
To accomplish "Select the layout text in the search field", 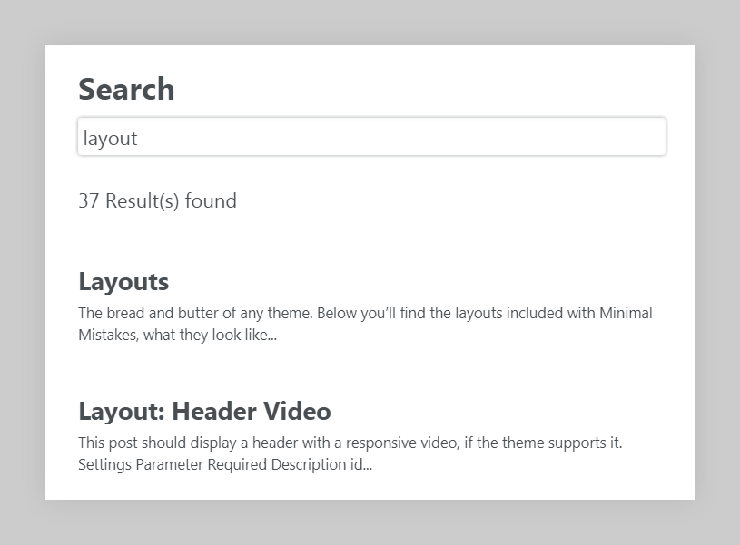I will click(x=109, y=137).
